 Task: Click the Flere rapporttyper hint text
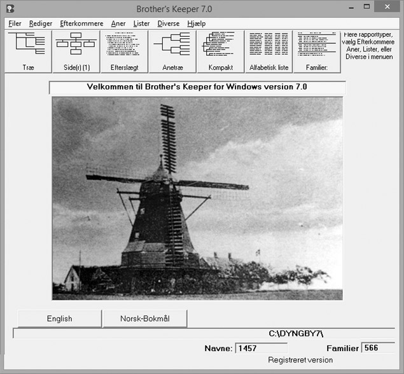tap(368, 46)
